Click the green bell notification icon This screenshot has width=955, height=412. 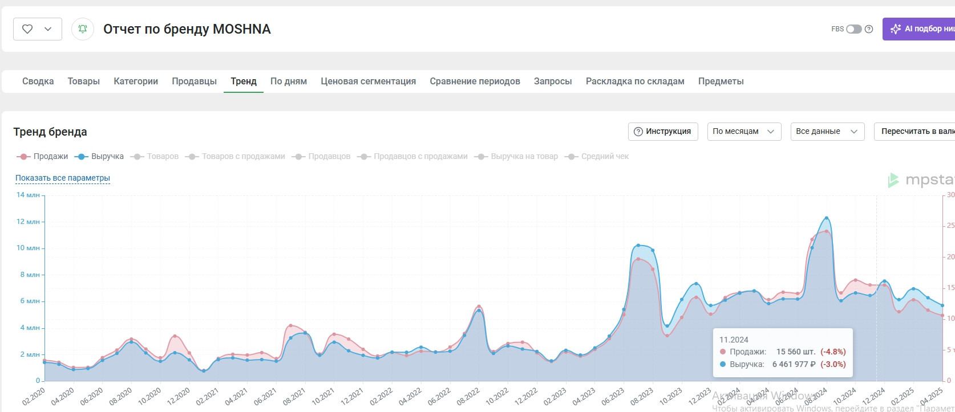(x=83, y=29)
